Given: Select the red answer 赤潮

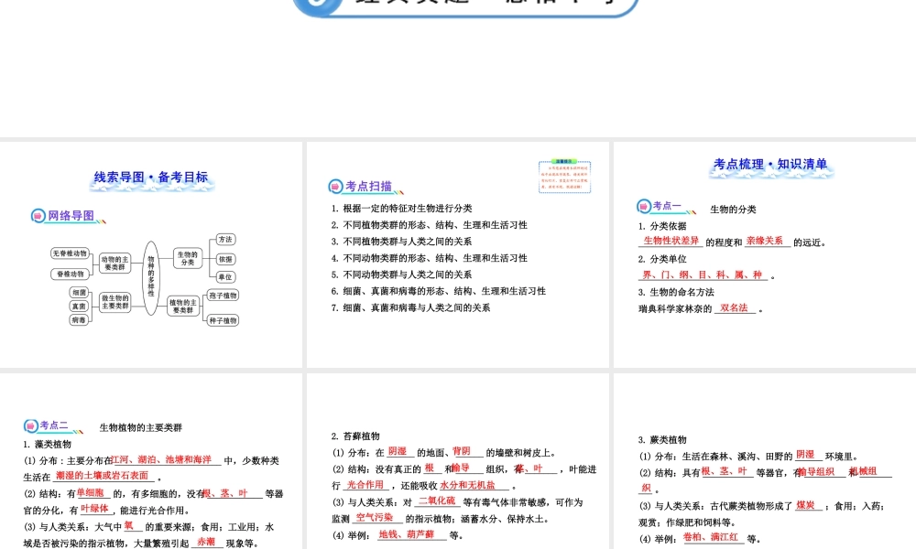Looking at the screenshot, I should (206, 542).
